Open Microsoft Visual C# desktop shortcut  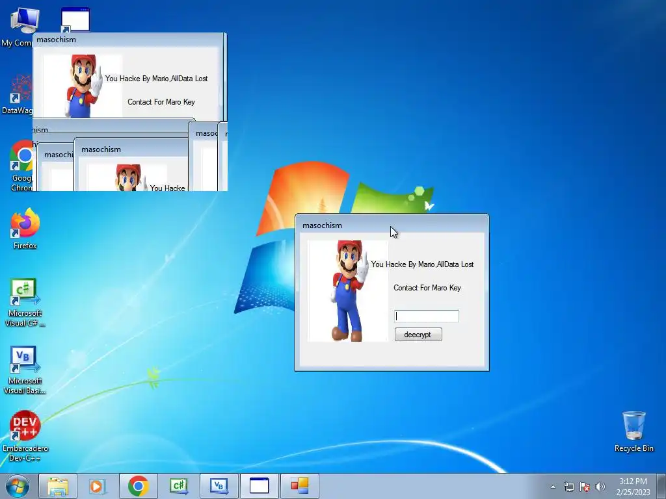click(25, 302)
